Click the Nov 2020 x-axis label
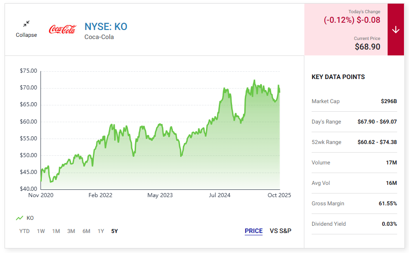This screenshot has width=409, height=253. 40,195
